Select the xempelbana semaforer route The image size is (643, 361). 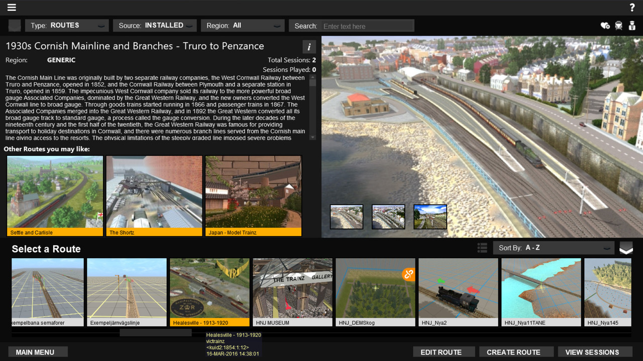click(48, 292)
